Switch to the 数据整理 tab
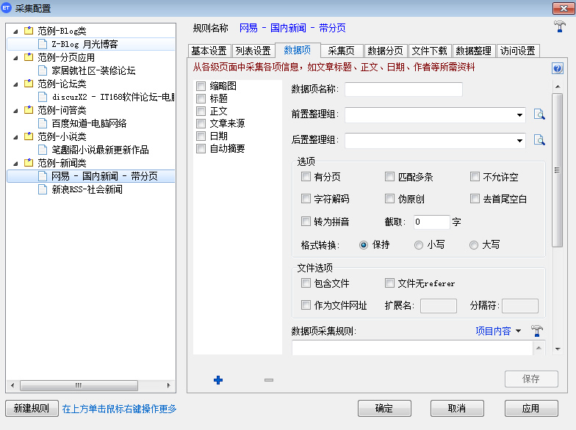This screenshot has height=430, width=576. tap(473, 51)
